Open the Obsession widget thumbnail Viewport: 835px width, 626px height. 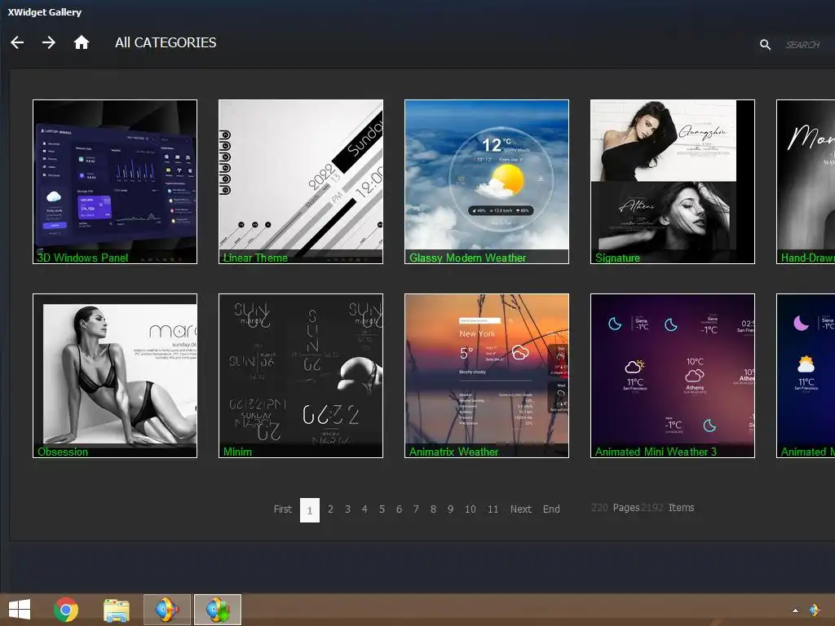[115, 376]
